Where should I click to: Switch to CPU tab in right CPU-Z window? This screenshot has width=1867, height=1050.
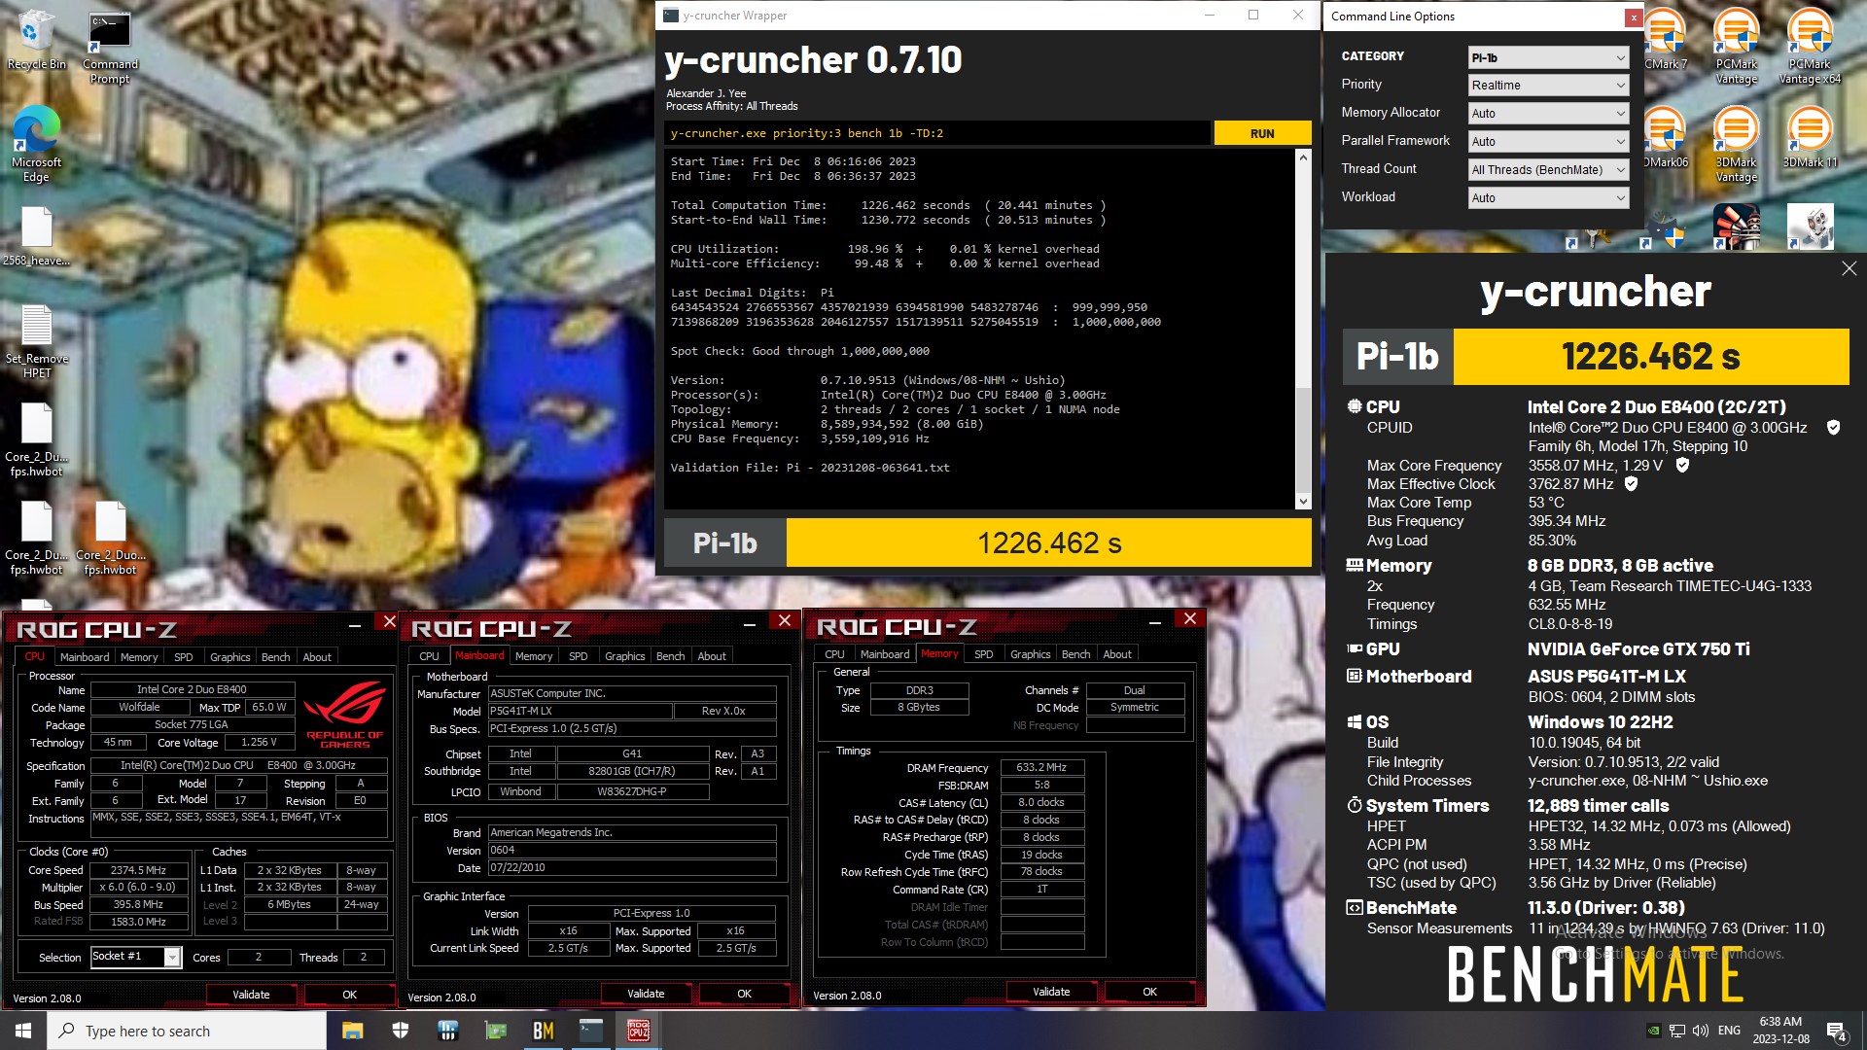pos(834,654)
